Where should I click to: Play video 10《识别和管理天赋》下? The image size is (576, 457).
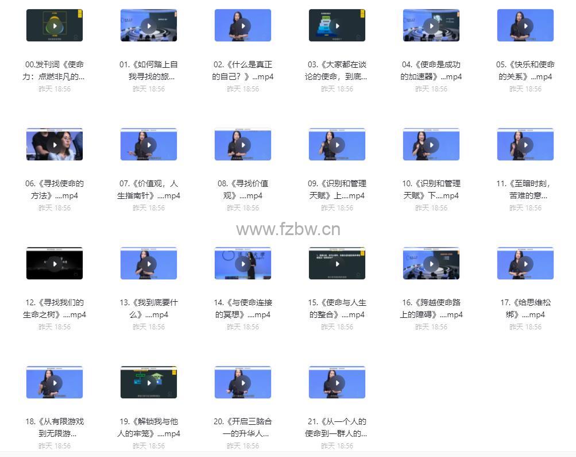pyautogui.click(x=431, y=144)
